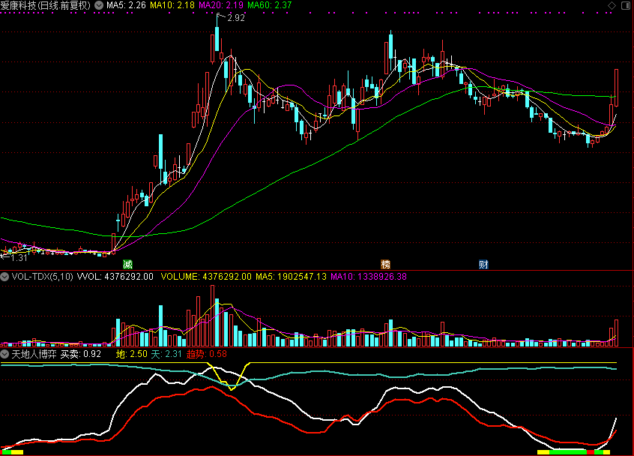634x456 pixels.
Task: Click the 2.92 high price label
Action: click(x=236, y=18)
